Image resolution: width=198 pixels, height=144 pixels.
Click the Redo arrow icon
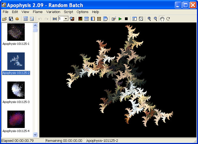coord(46,19)
